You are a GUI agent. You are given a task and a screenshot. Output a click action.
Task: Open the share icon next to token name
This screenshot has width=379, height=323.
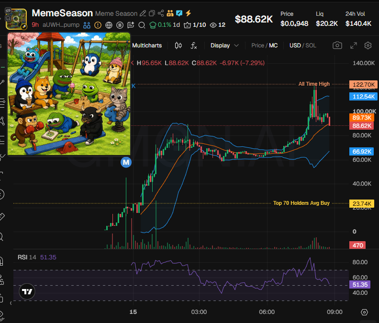tap(161, 13)
